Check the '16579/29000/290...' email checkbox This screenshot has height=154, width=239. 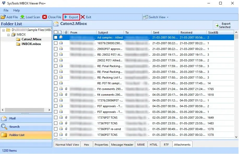coord(56,43)
